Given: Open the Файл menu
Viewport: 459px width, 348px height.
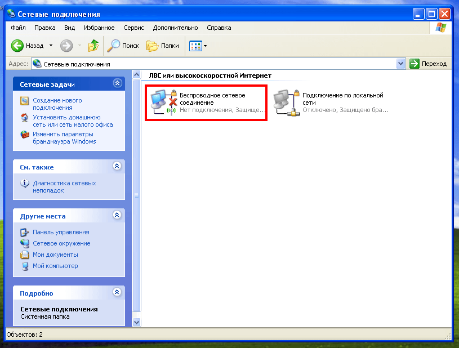Looking at the screenshot, I should click(18, 28).
